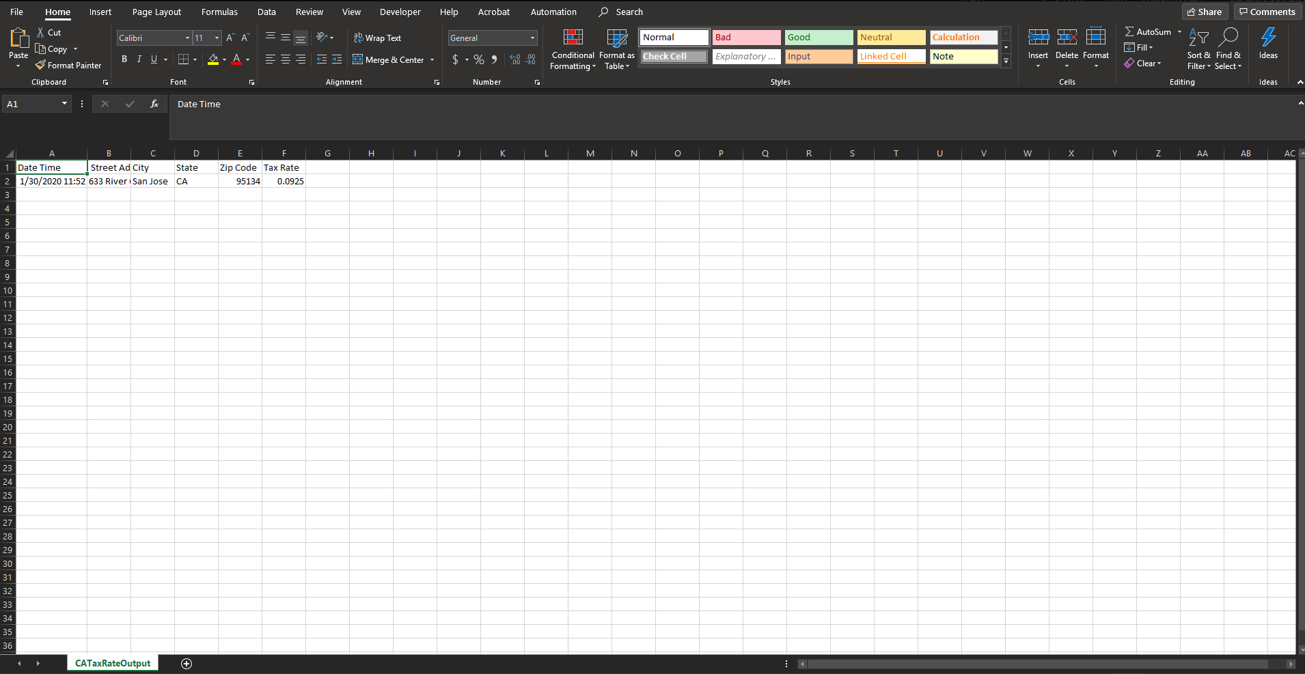Click the Insert Function fx icon
The width and height of the screenshot is (1305, 674).
point(154,104)
